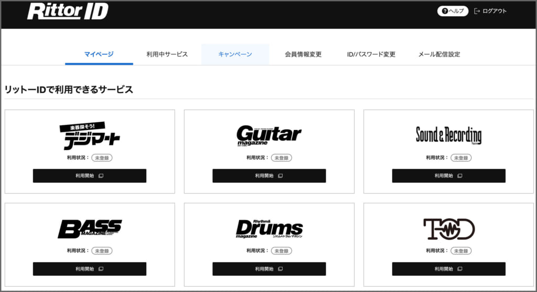The height and width of the screenshot is (292, 537).
Task: Click the Rhythm & Drums magazine logo
Action: pos(269,228)
